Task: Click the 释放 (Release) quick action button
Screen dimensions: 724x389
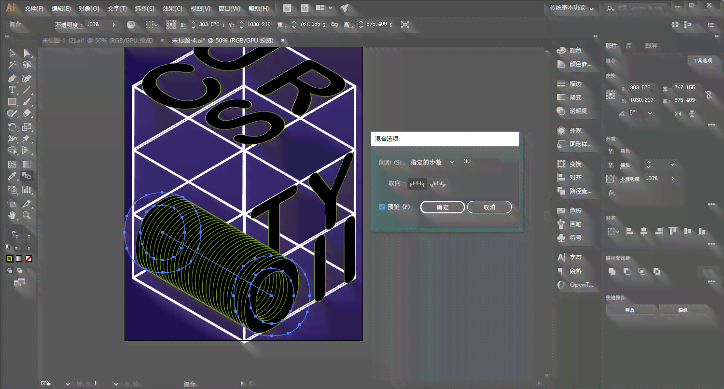Action: pyautogui.click(x=630, y=310)
